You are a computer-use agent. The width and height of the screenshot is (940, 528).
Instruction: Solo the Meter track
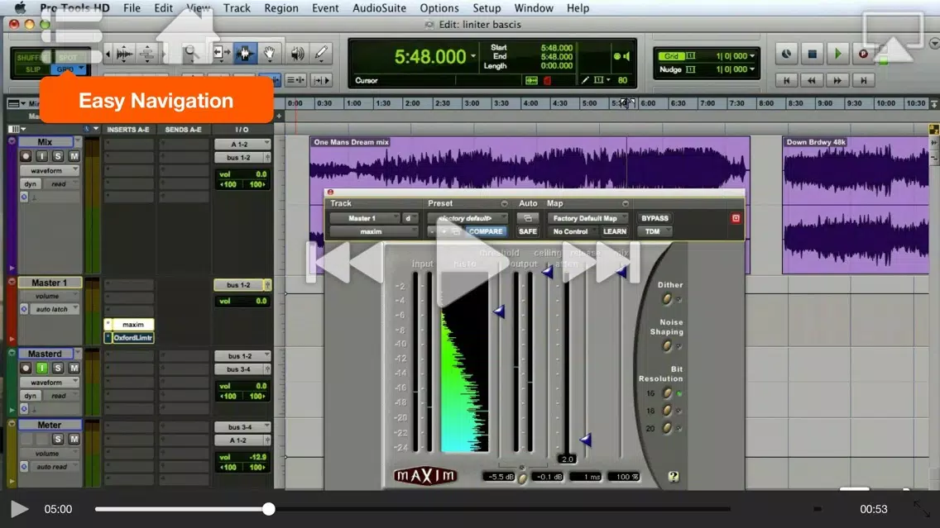coord(58,440)
